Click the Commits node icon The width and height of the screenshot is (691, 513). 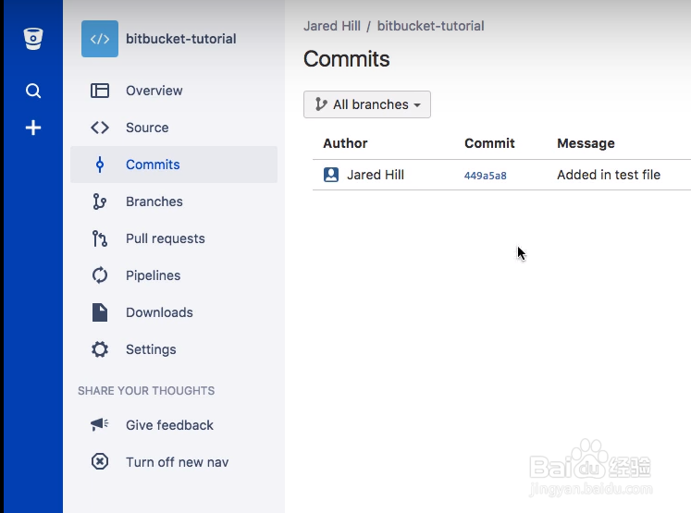coord(100,165)
